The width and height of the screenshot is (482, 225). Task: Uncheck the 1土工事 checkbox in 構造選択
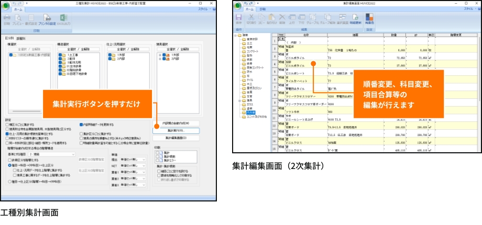tap(60, 54)
